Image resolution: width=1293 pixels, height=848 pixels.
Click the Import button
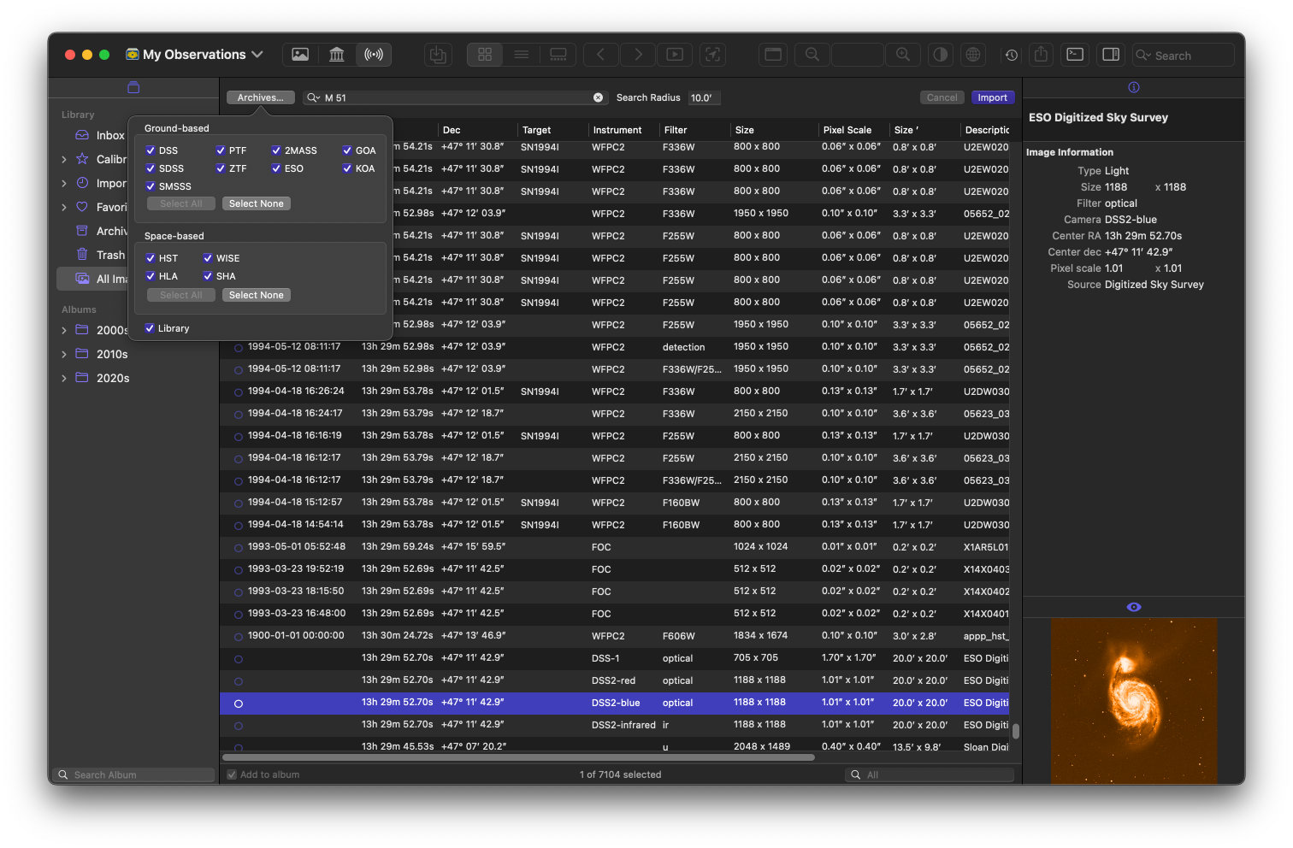(x=992, y=97)
